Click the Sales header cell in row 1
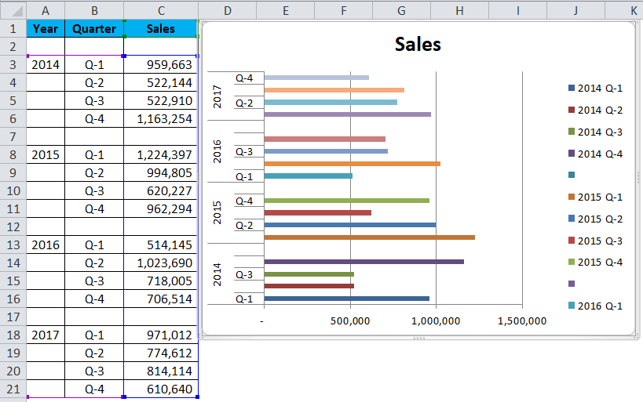The height and width of the screenshot is (402, 643). pyautogui.click(x=161, y=28)
